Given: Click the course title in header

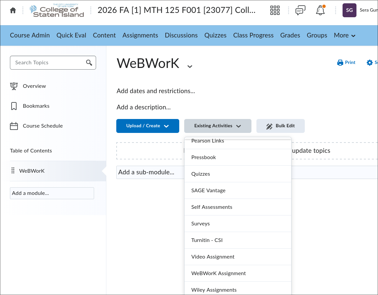Looking at the screenshot, I should pos(177,10).
